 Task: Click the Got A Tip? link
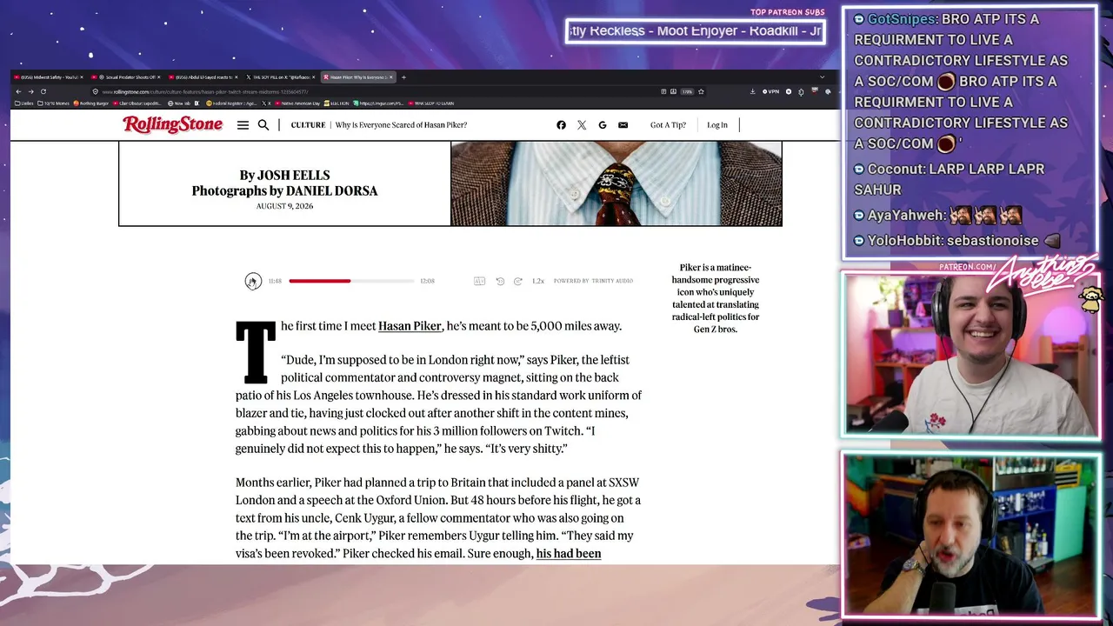tap(668, 125)
